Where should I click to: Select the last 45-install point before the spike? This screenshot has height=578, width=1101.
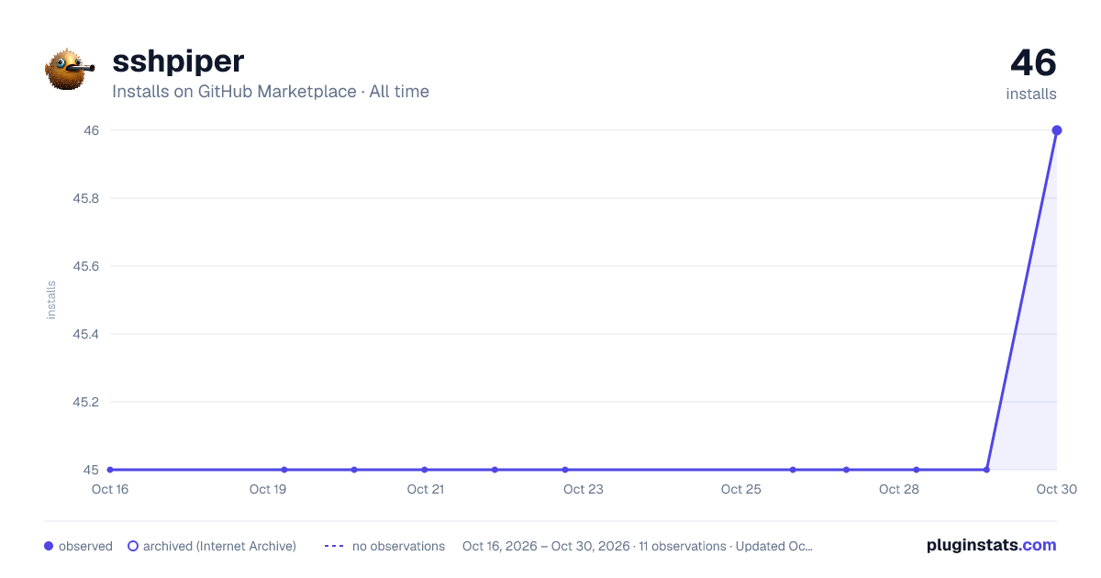click(986, 470)
